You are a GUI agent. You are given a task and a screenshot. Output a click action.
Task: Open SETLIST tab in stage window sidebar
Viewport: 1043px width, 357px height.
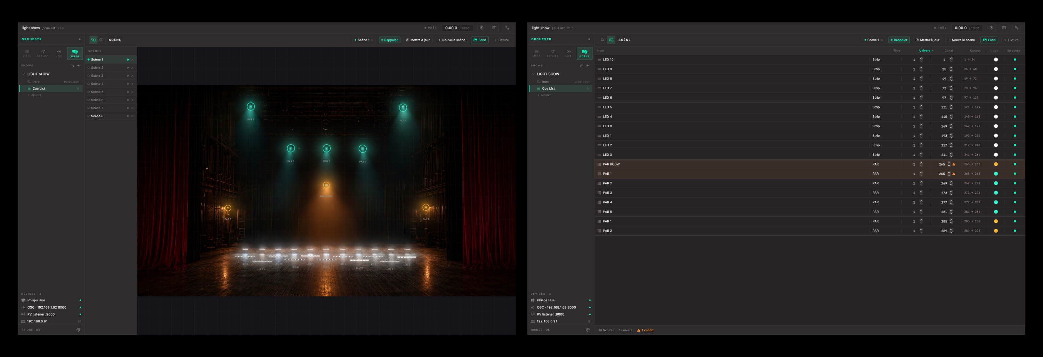coord(43,53)
